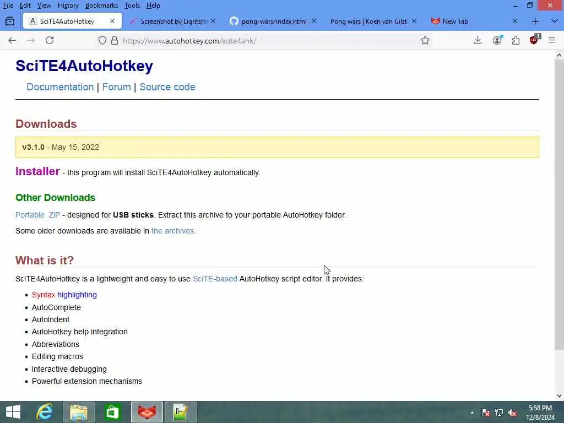
Task: Open the Windows Store taskbar icon
Action: (112, 412)
